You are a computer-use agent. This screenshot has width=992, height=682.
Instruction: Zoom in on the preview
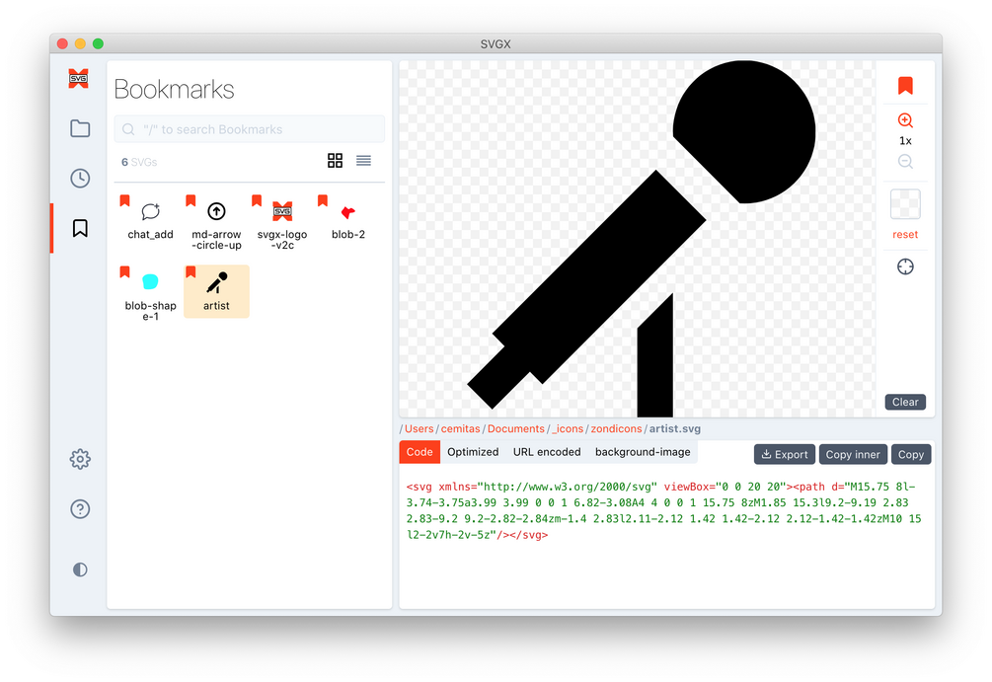(x=905, y=120)
